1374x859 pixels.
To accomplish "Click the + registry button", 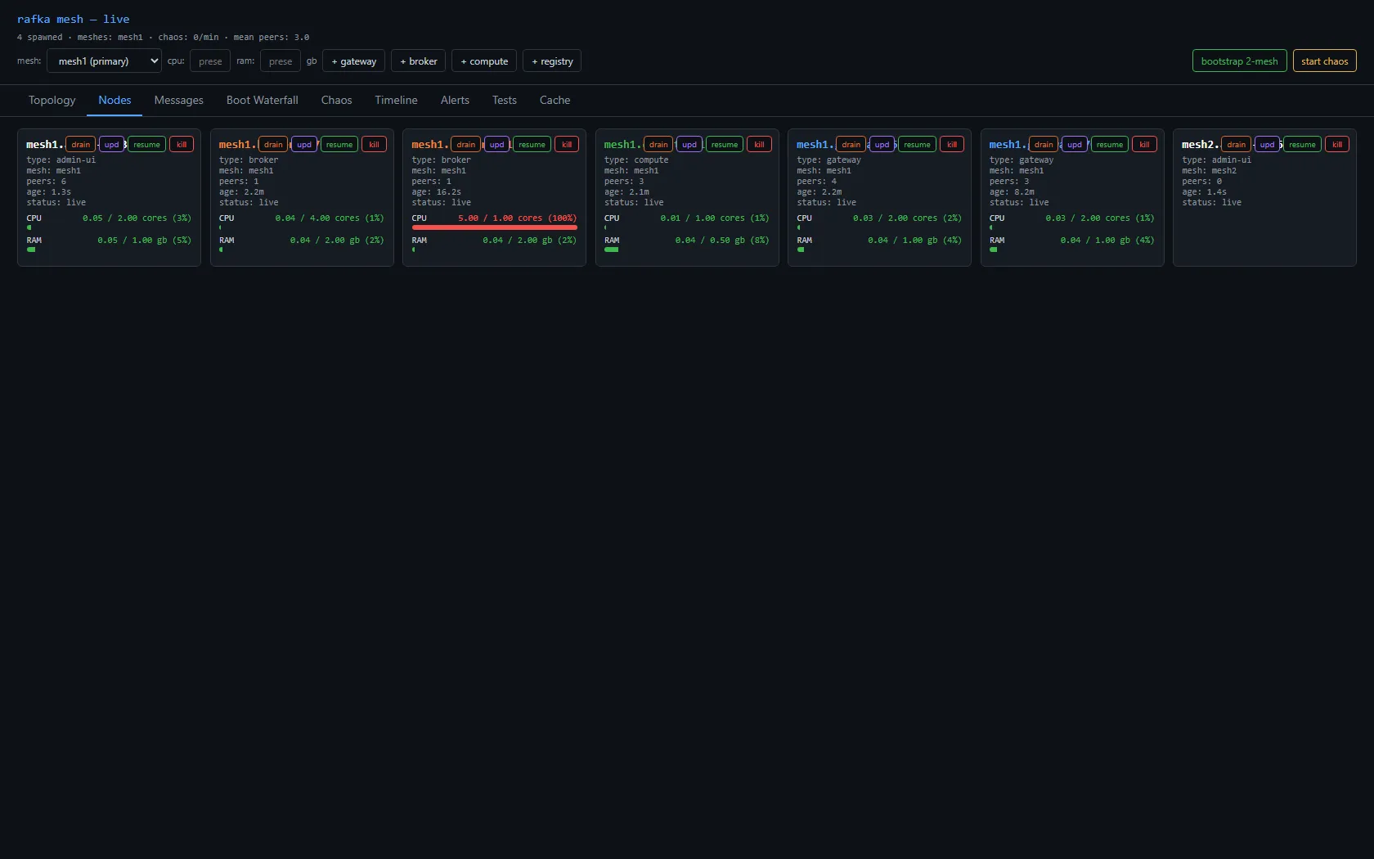I will [552, 61].
